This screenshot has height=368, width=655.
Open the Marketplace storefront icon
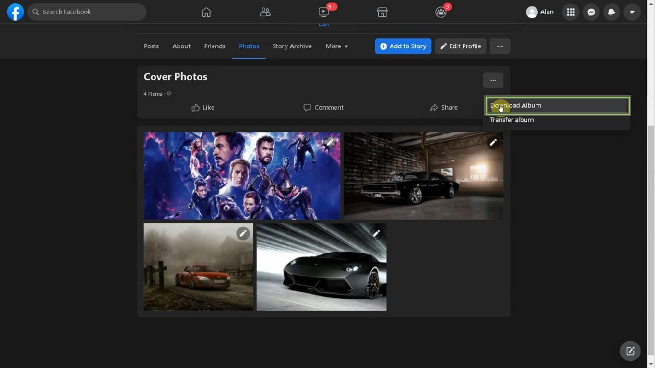click(x=382, y=12)
